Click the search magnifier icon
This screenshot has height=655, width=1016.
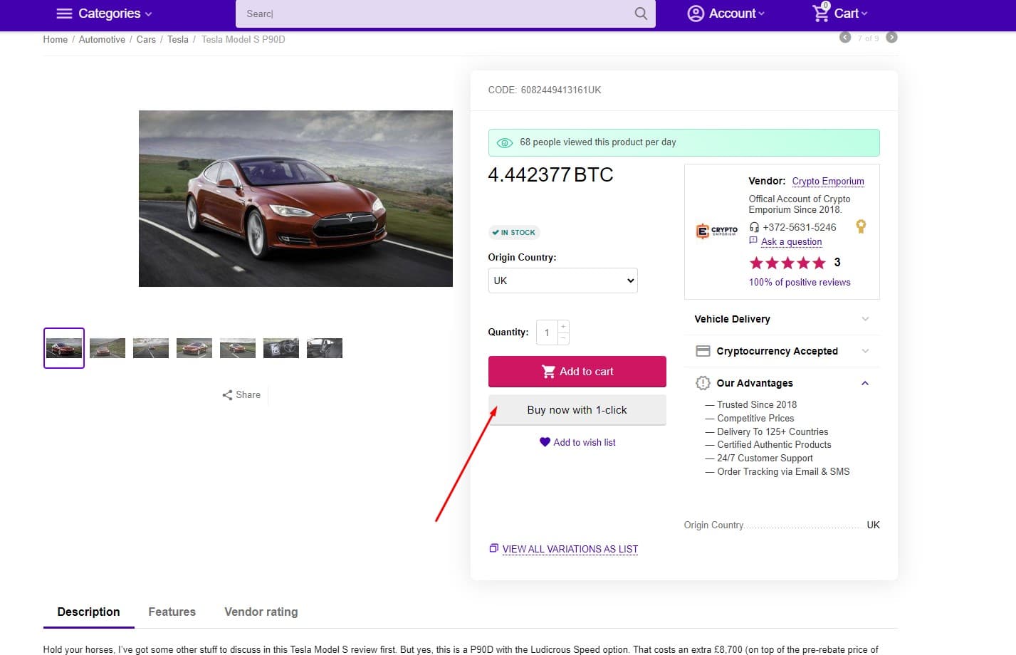tap(641, 14)
